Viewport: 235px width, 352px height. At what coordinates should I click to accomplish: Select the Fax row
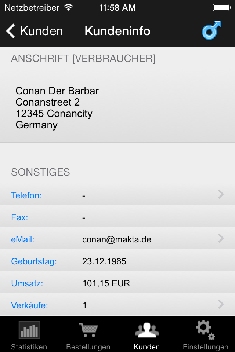click(x=117, y=216)
